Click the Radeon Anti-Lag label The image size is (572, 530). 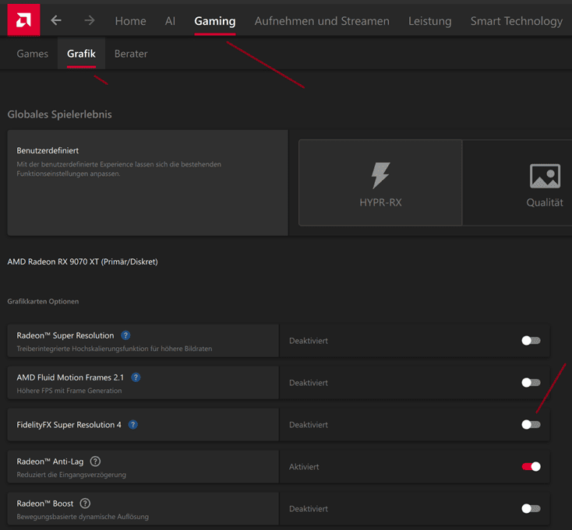50,462
